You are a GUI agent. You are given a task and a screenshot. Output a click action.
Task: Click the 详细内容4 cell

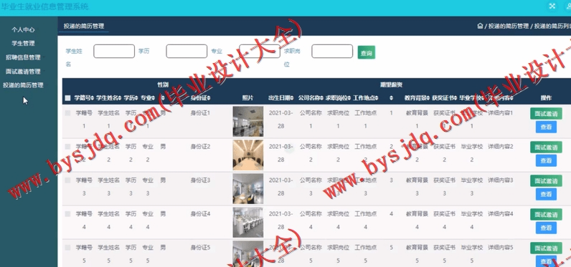click(x=501, y=214)
